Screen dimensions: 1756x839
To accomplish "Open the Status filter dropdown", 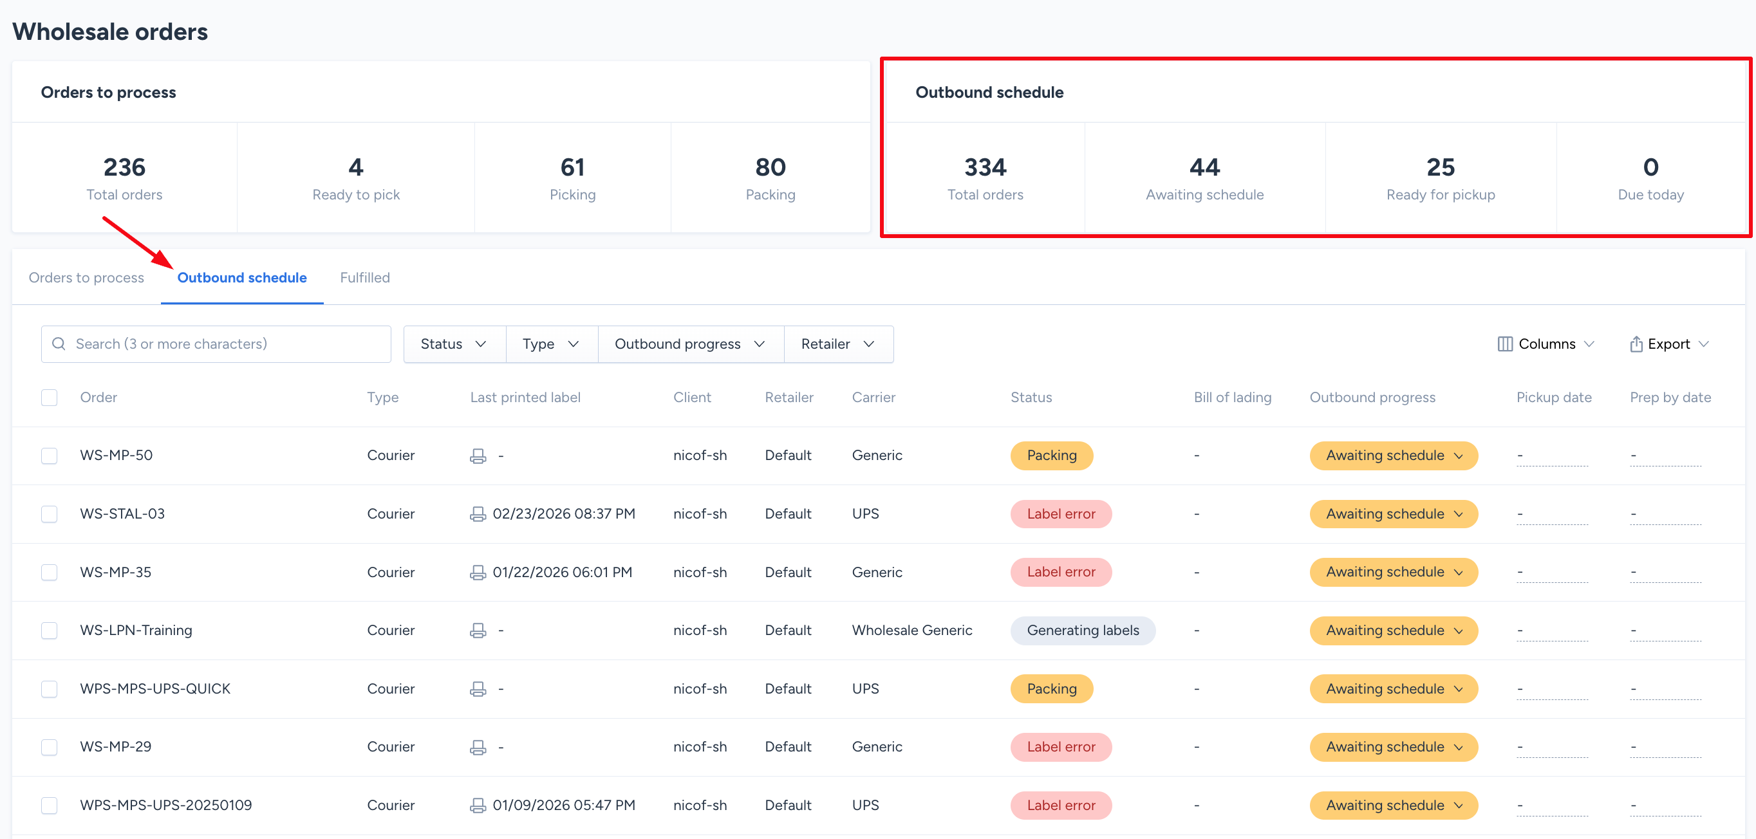I will [x=453, y=344].
